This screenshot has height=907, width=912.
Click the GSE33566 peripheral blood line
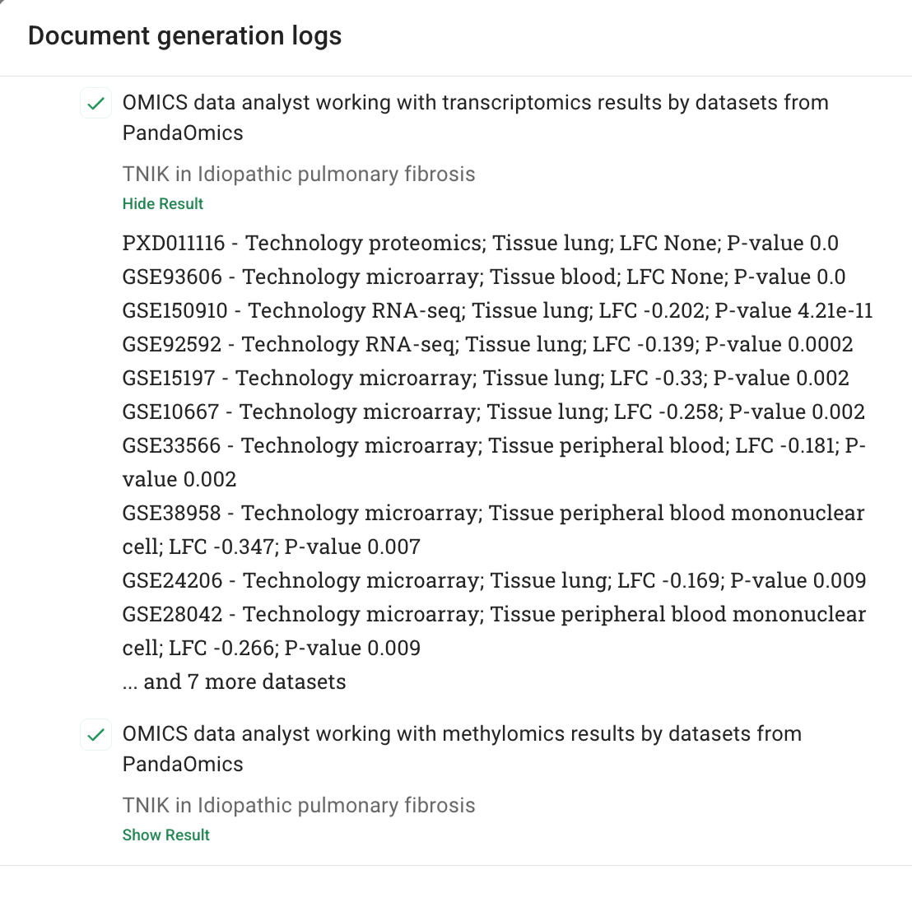pyautogui.click(x=493, y=446)
